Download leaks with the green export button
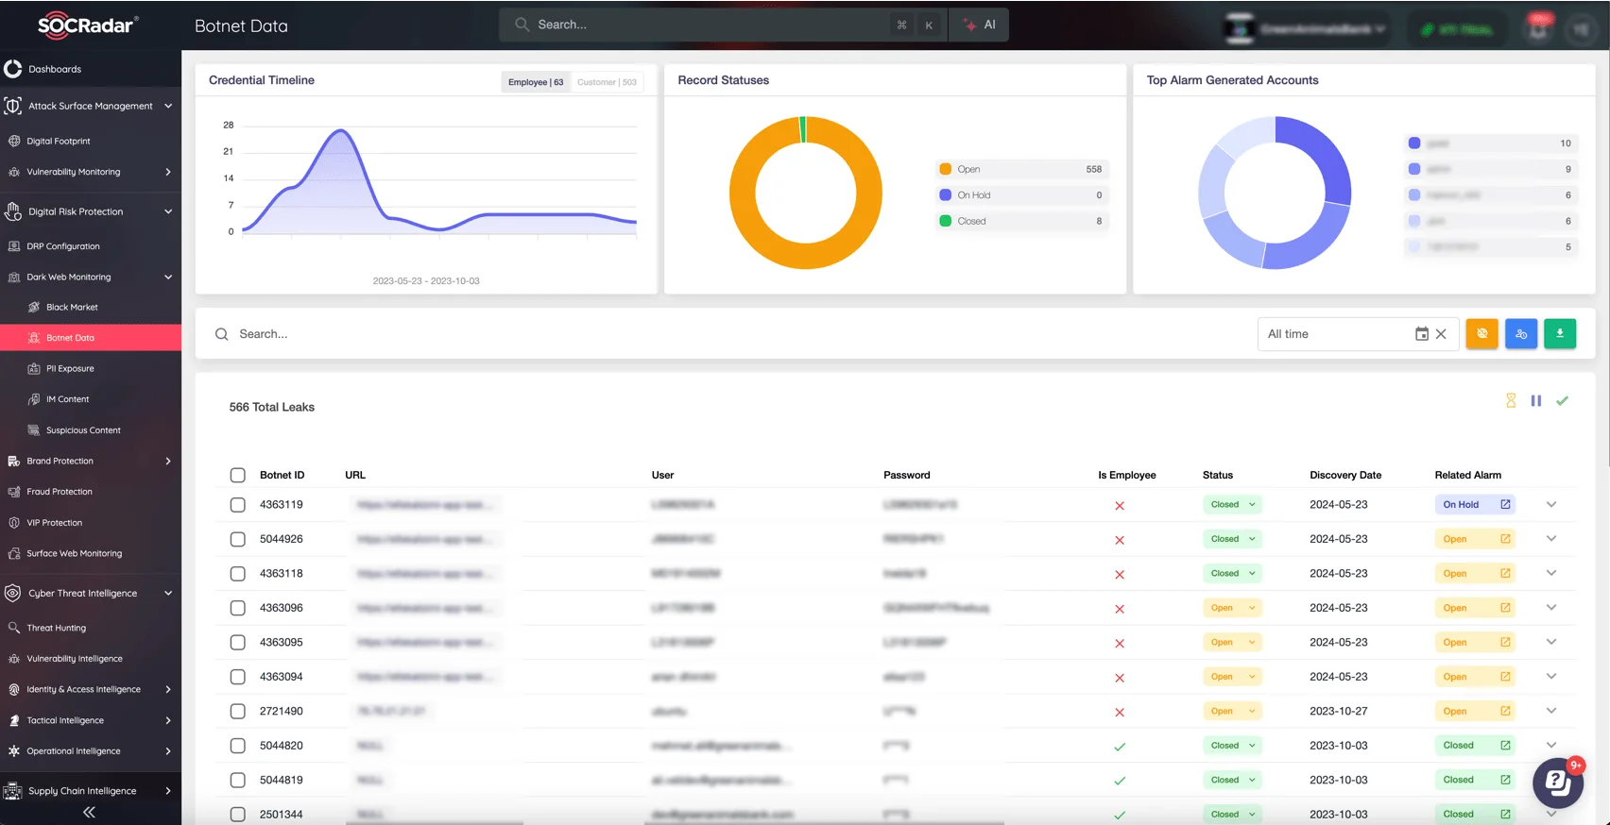Screen dimensions: 1610x825 pos(1560,333)
